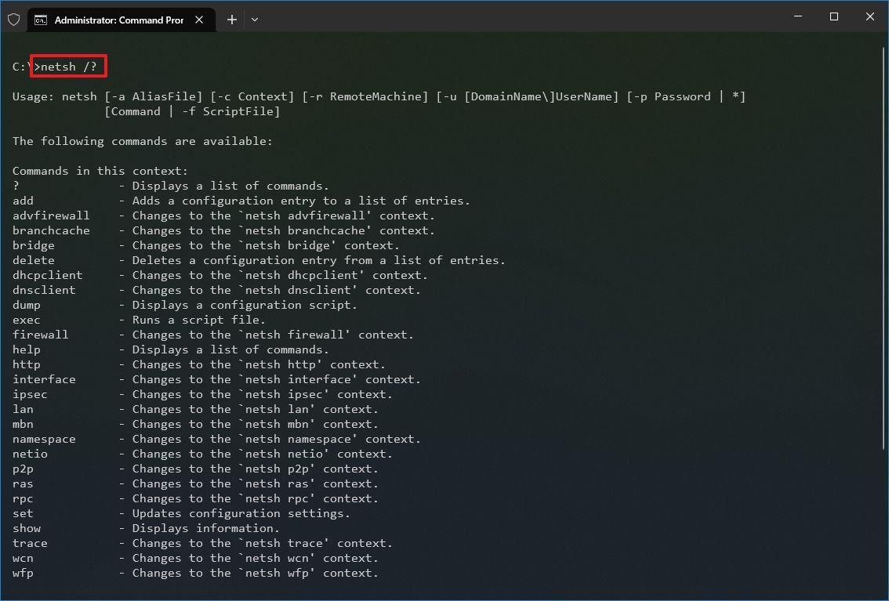Click 'netsh /?' typed command text
The height and width of the screenshot is (601, 889).
click(69, 67)
